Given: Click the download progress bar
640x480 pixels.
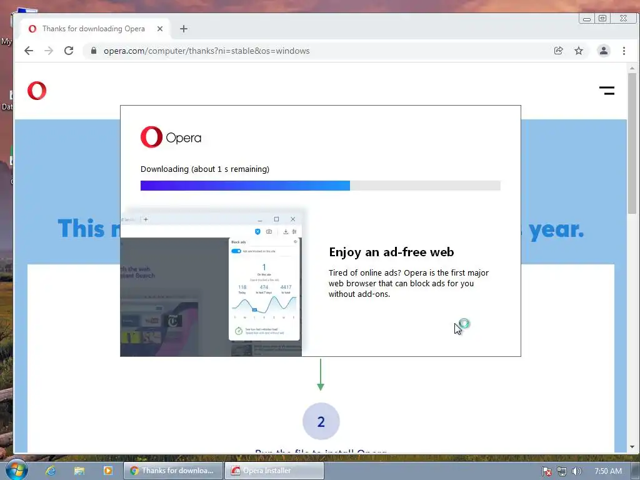Looking at the screenshot, I should [x=321, y=185].
